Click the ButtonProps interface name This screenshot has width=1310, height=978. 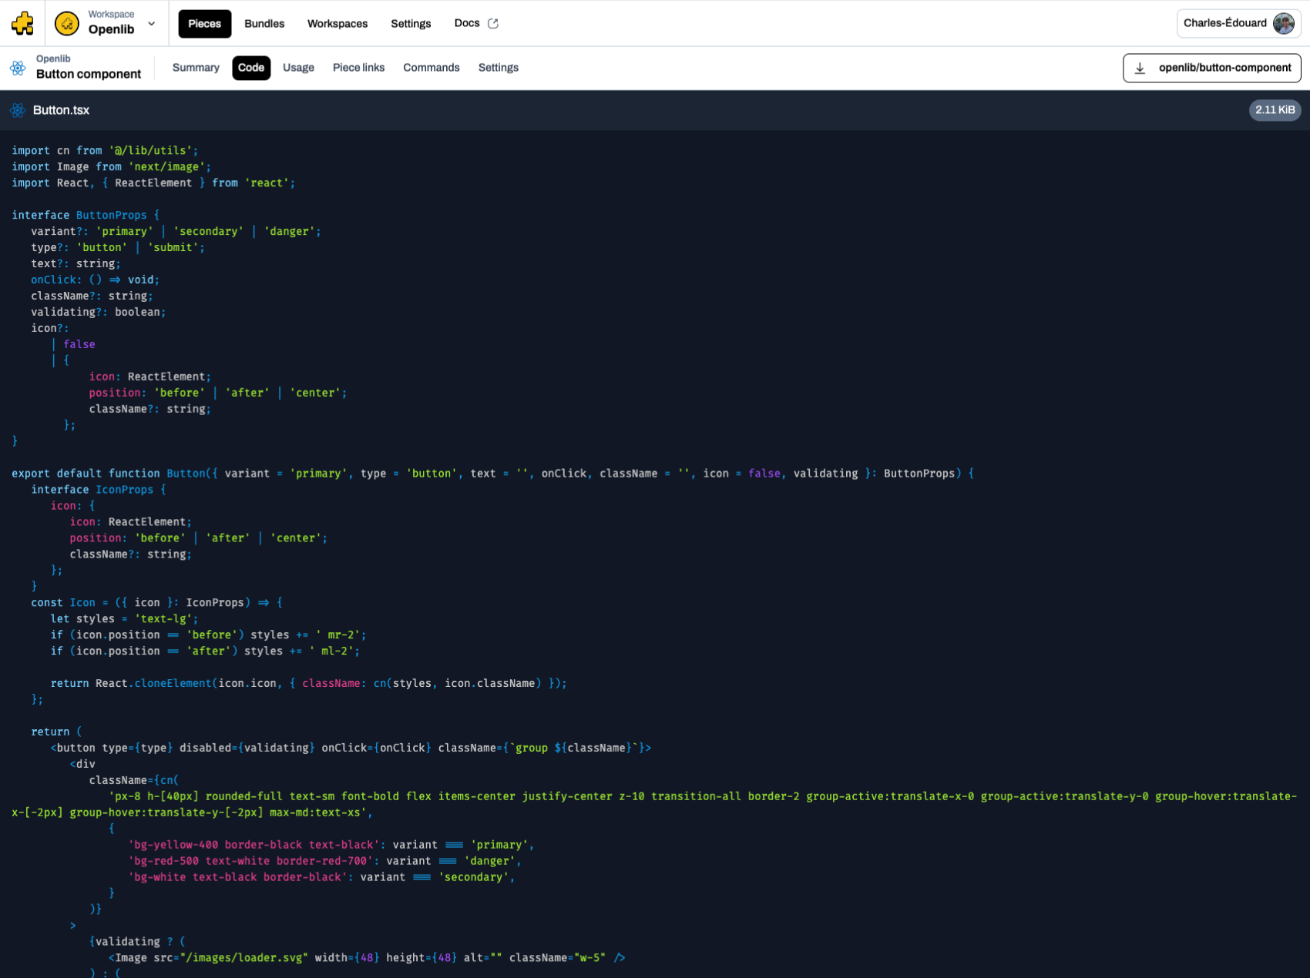111,215
